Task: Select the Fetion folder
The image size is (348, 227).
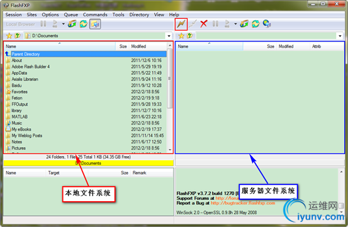Action: [x=86, y=98]
